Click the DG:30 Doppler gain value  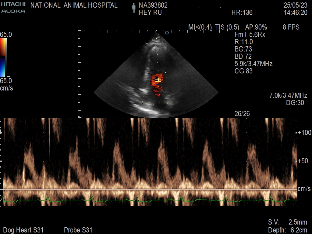click(x=295, y=103)
